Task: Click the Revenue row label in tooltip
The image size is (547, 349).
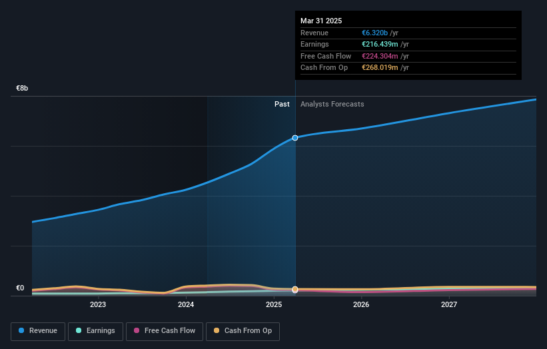Action: (314, 33)
